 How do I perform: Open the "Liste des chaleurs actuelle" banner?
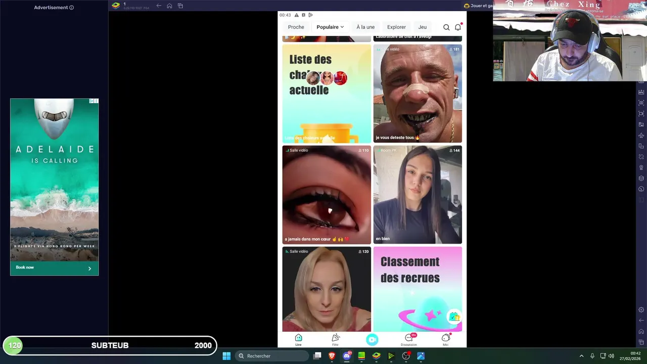click(327, 94)
